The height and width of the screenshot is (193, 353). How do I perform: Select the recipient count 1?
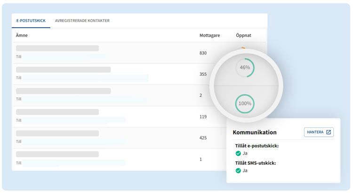pyautogui.click(x=201, y=159)
